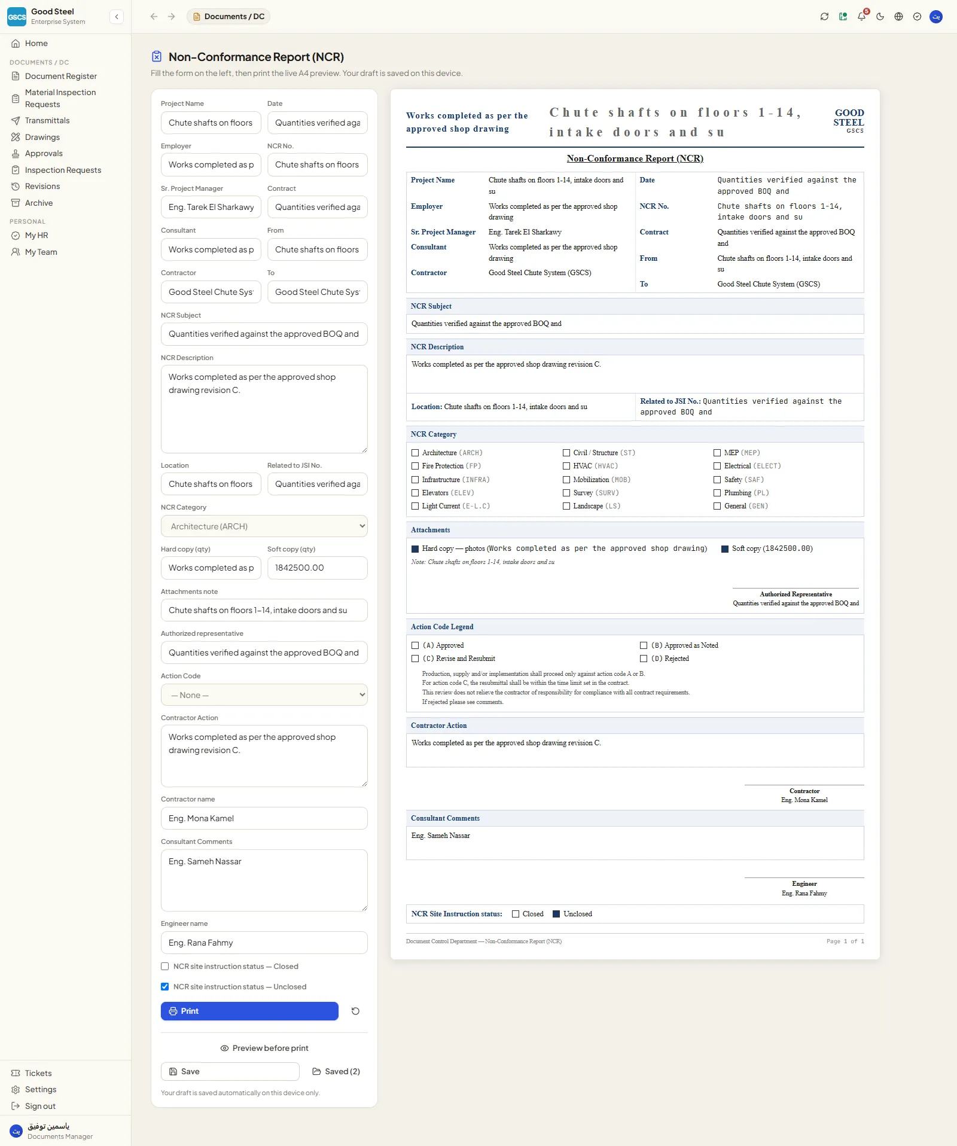Open Drawings page
The width and height of the screenshot is (957, 1146).
pos(66,137)
